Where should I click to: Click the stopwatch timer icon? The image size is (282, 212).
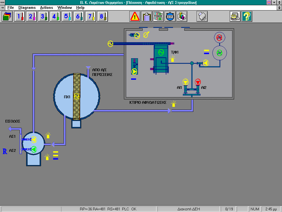point(170,17)
